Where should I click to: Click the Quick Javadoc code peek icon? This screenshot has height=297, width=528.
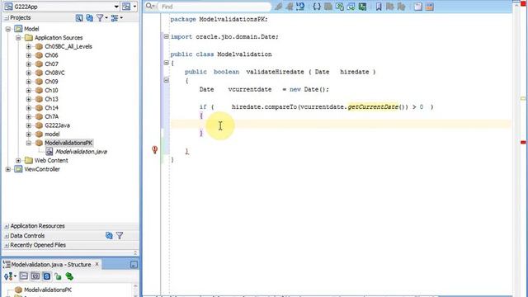(x=300, y=7)
